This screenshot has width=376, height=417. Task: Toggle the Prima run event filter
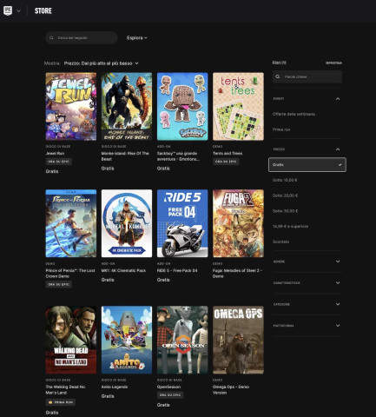click(281, 129)
